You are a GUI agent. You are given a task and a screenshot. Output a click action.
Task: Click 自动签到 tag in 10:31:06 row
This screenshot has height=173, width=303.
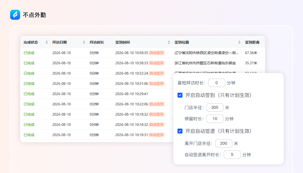(157, 84)
